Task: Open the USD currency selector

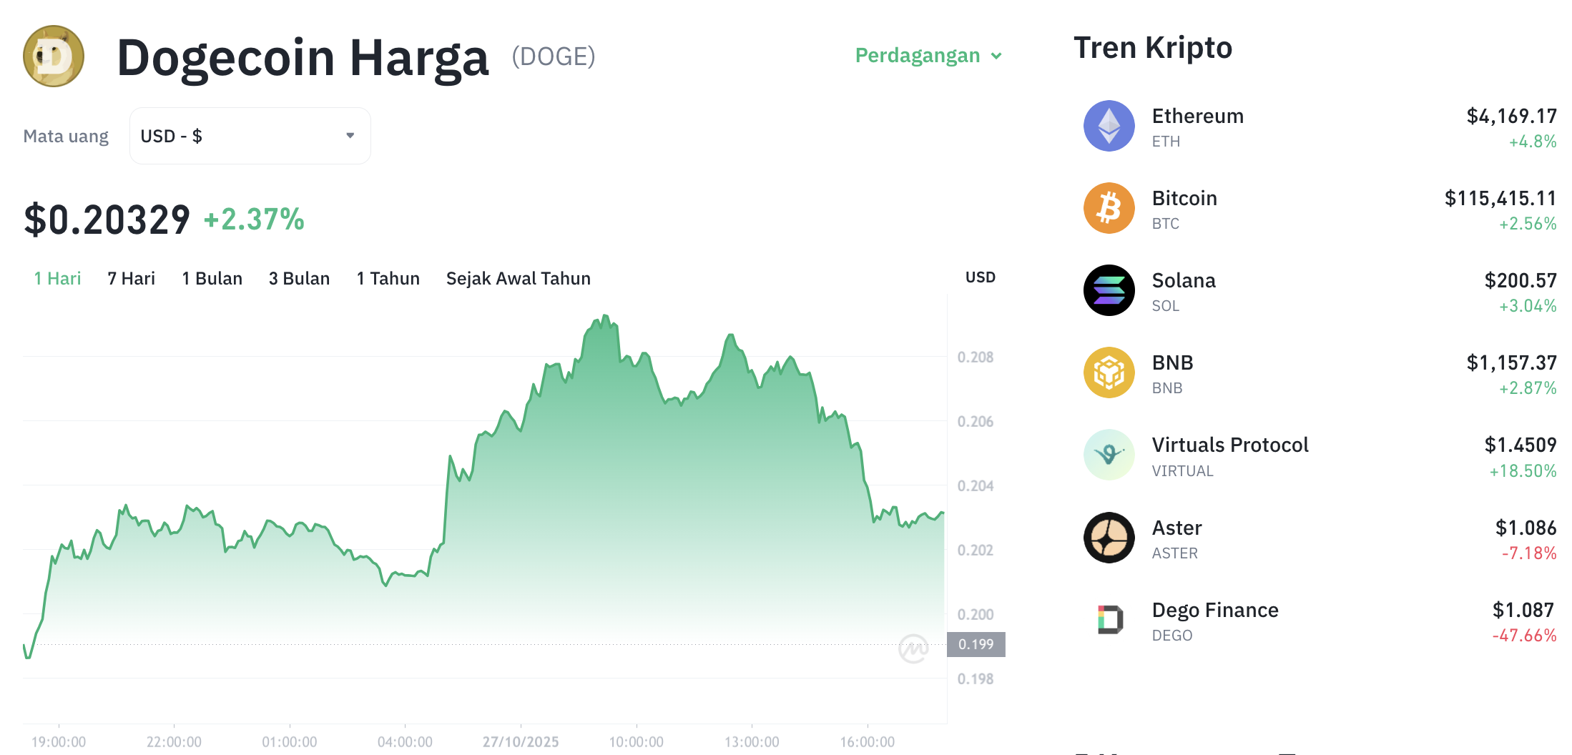Action: [x=250, y=136]
